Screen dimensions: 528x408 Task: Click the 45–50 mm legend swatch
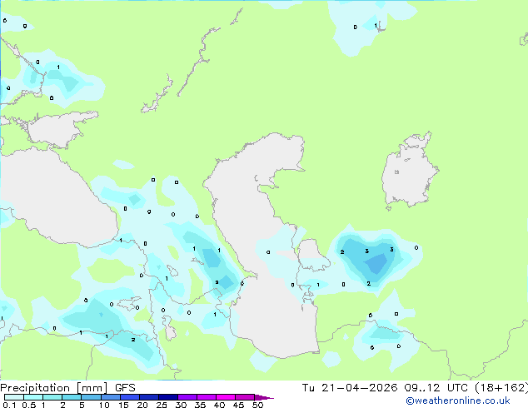[x=245, y=397]
